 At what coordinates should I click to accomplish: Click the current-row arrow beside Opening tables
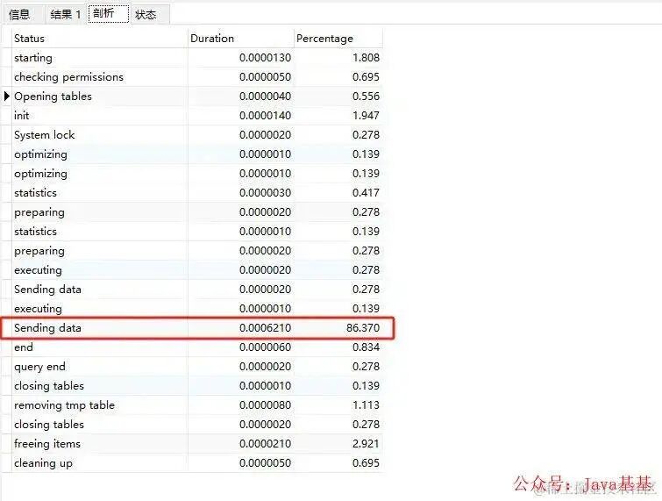(x=6, y=97)
